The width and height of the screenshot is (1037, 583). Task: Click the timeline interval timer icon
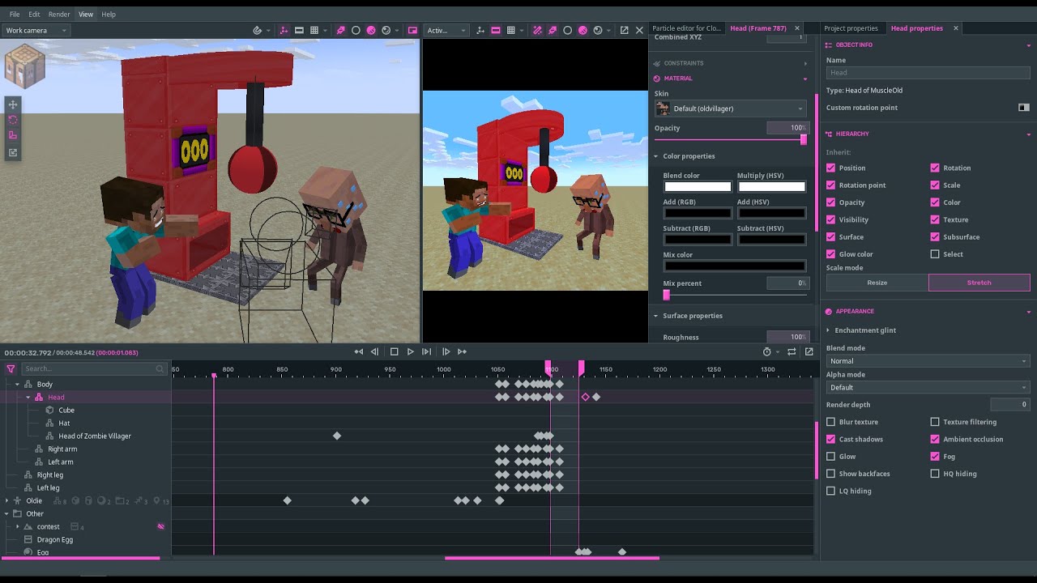point(766,351)
